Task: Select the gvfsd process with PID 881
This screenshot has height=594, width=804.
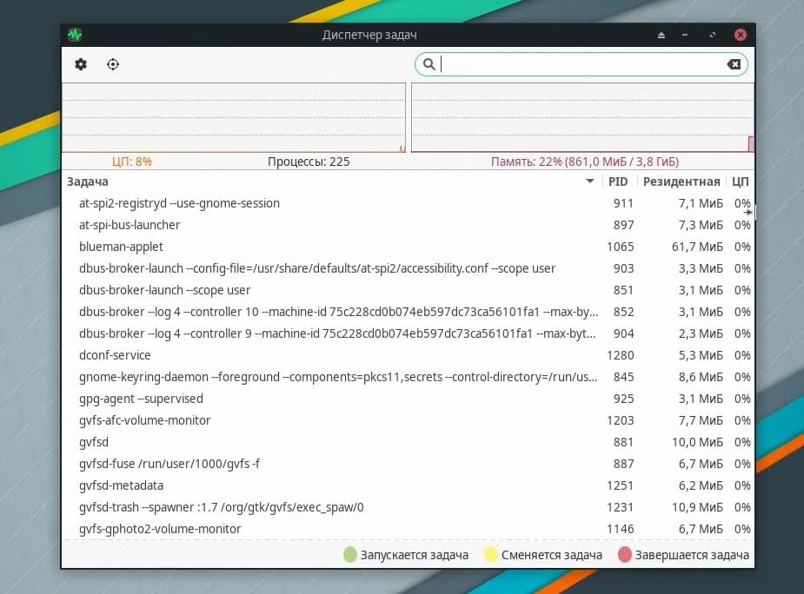Action: 408,442
